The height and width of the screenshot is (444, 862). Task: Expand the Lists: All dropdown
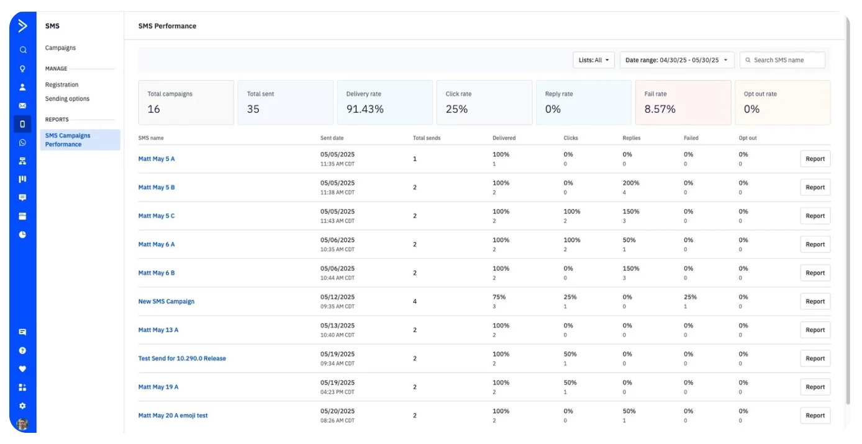pos(594,60)
